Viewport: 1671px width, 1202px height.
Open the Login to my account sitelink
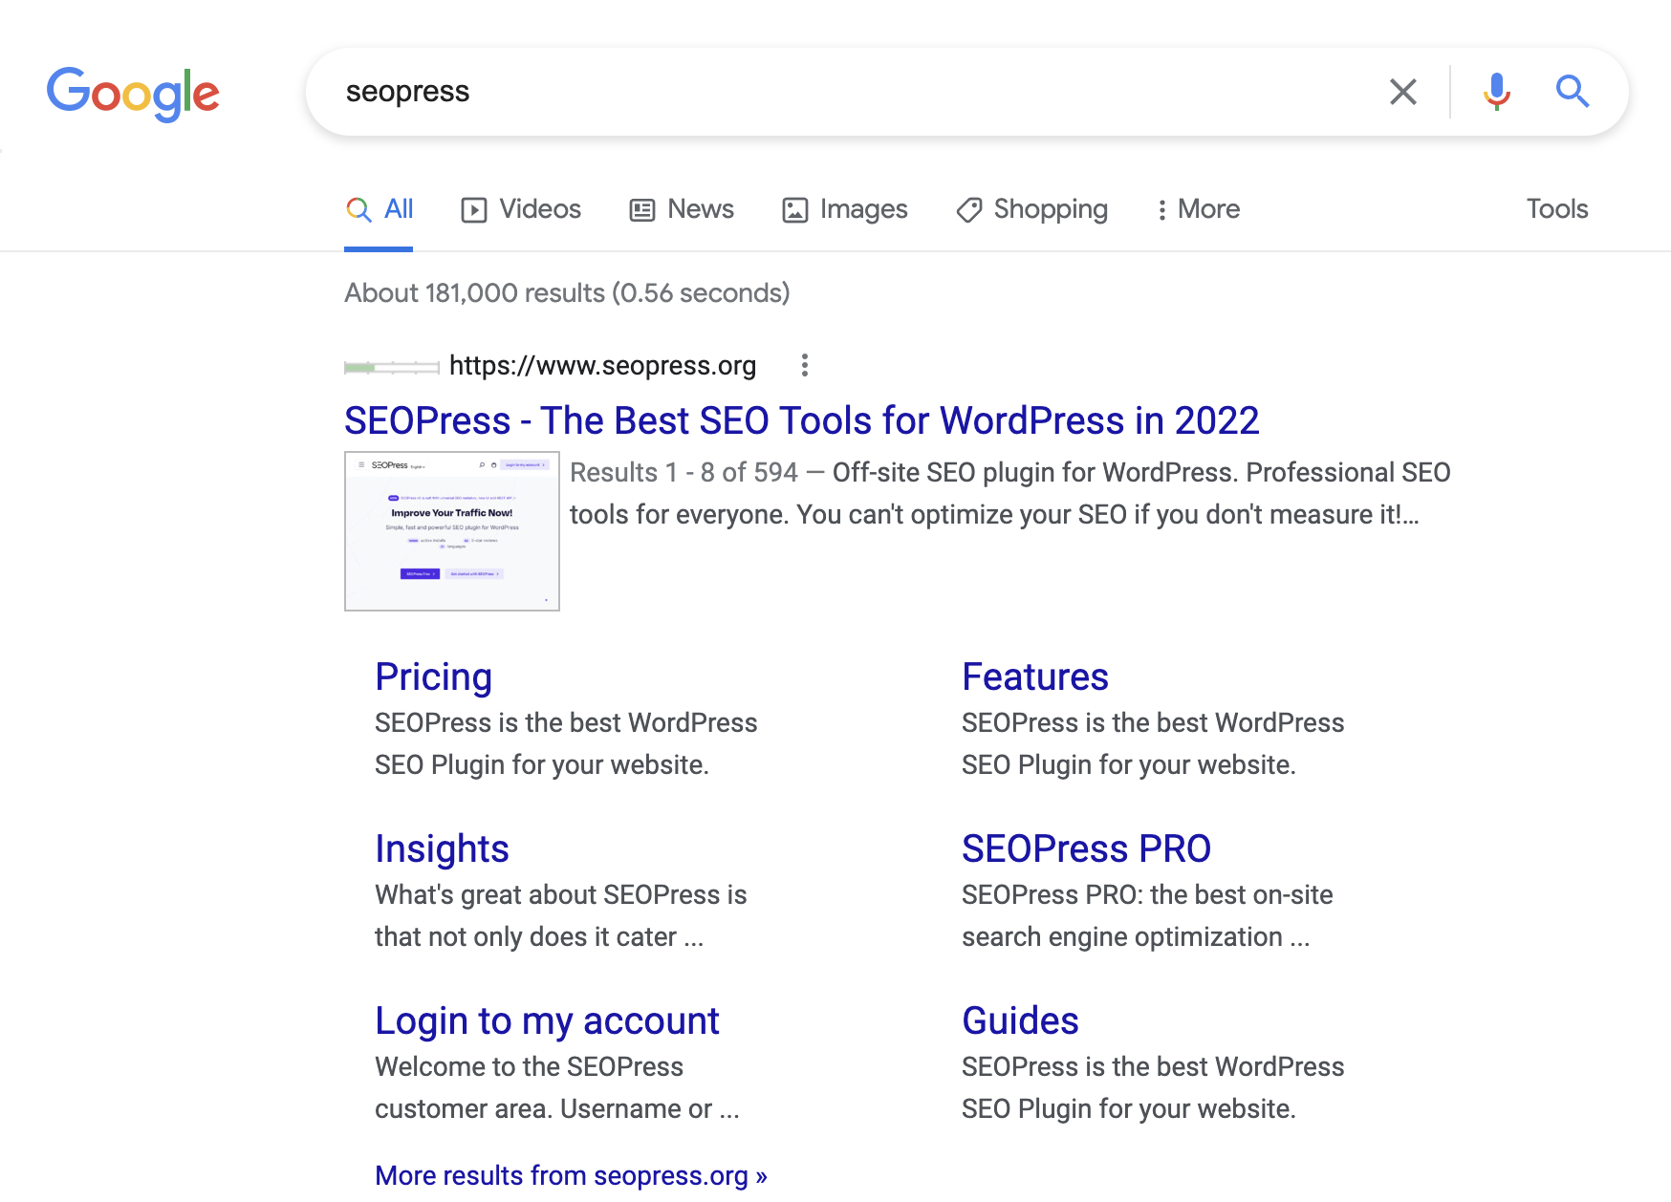click(547, 1020)
